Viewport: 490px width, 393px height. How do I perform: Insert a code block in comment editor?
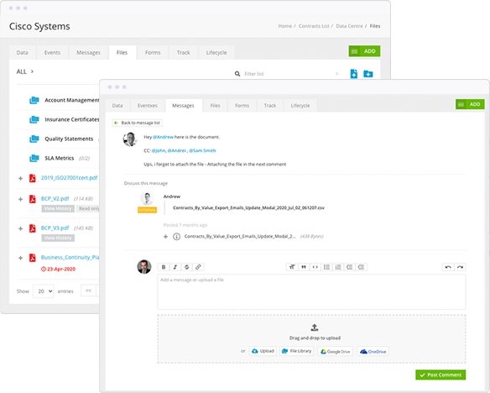point(315,267)
